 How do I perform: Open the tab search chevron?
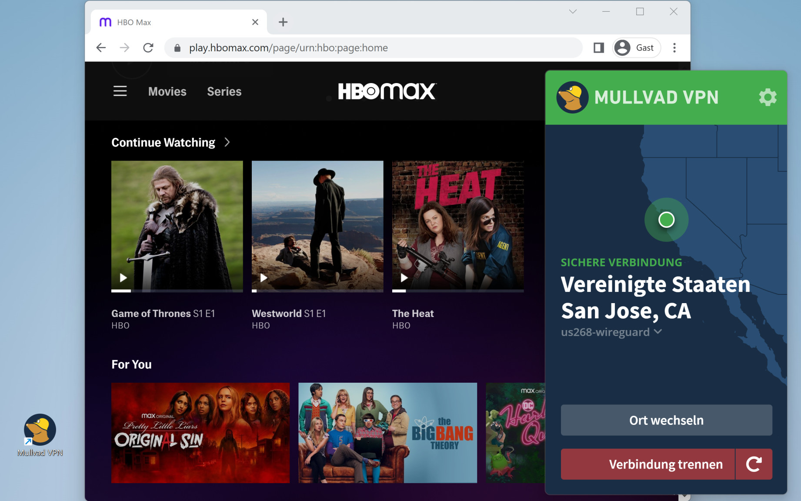tap(573, 12)
